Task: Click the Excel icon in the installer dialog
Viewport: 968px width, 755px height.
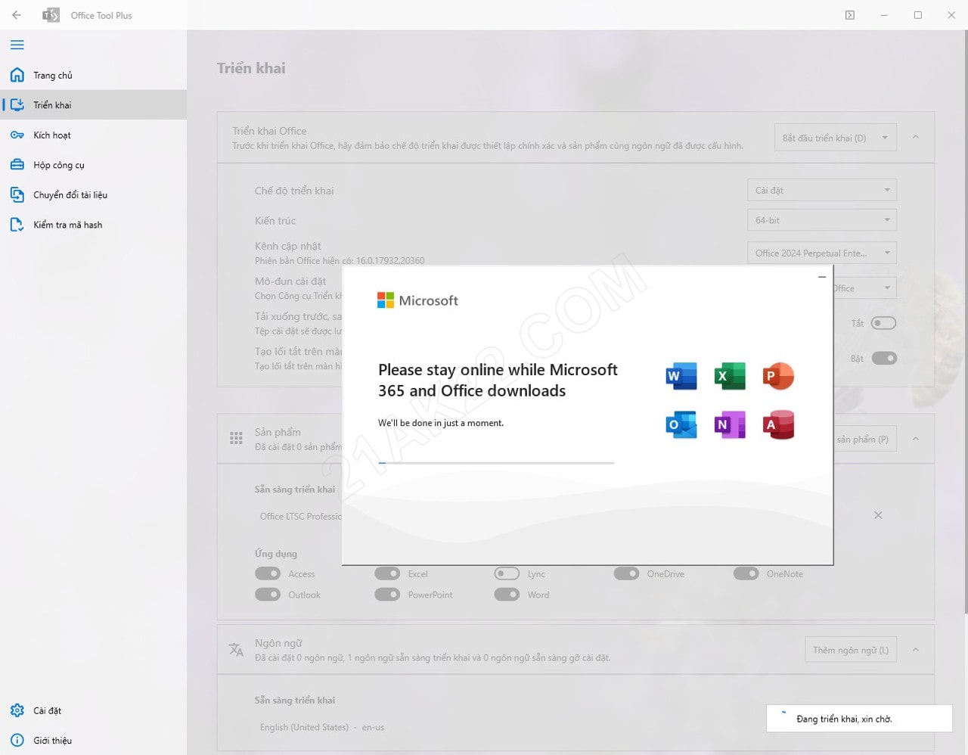Action: (x=730, y=376)
